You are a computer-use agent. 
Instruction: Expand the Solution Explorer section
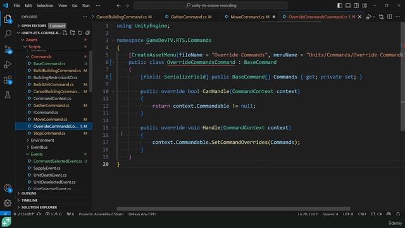39,207
